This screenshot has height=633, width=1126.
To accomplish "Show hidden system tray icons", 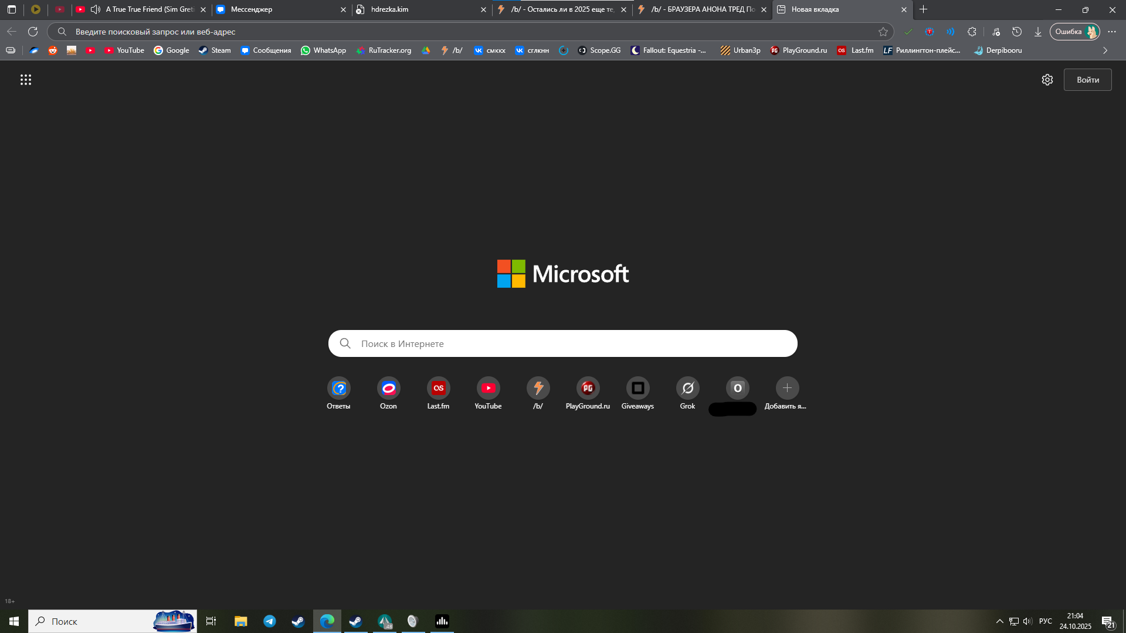I will [x=999, y=621].
